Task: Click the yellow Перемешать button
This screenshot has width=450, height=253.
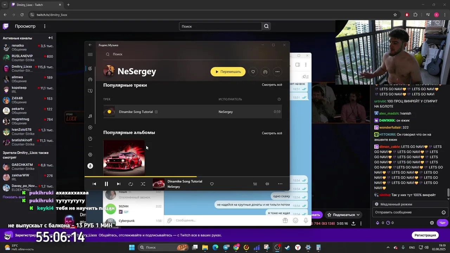Action: (x=228, y=72)
